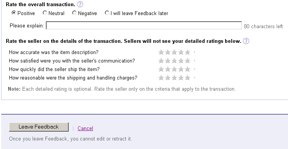Image resolution: width=288 pixels, height=149 pixels.
Task: Give shipping speed two stars
Action: tap(168, 69)
